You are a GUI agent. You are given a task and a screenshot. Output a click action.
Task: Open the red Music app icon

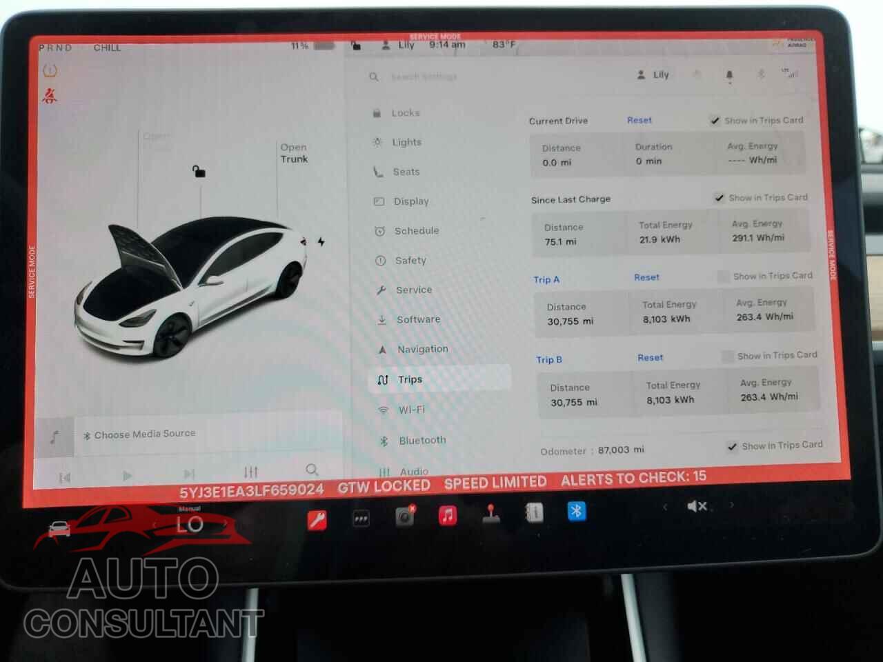[x=448, y=514]
